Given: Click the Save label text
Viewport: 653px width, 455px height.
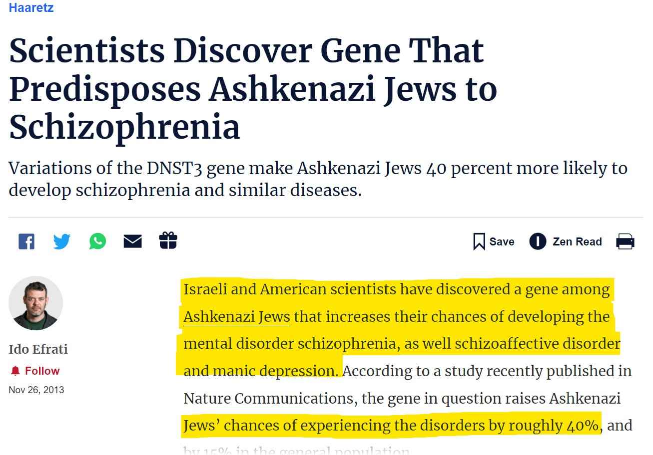Looking at the screenshot, I should (x=502, y=242).
